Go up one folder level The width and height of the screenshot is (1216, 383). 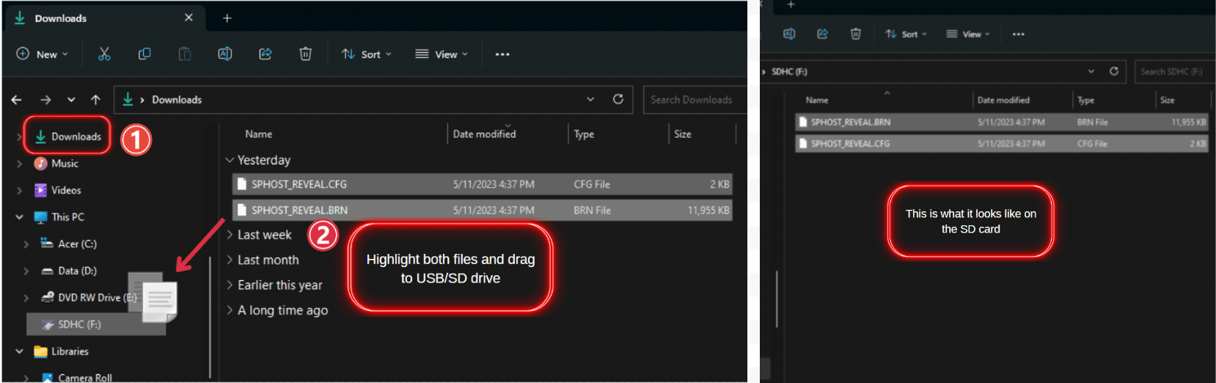pyautogui.click(x=95, y=100)
